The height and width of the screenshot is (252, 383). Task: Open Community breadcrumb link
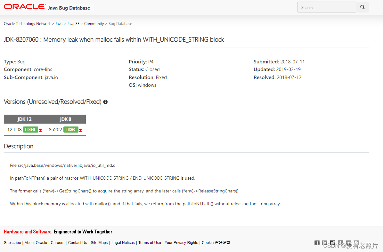coord(94,24)
